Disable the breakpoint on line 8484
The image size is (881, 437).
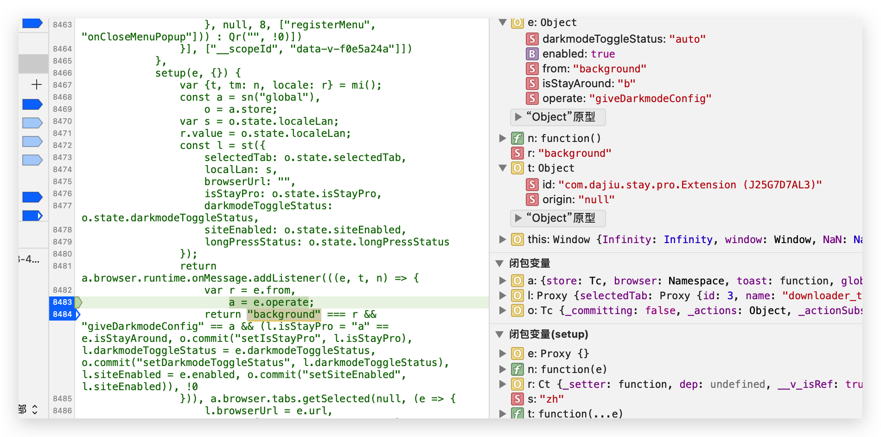[x=62, y=314]
